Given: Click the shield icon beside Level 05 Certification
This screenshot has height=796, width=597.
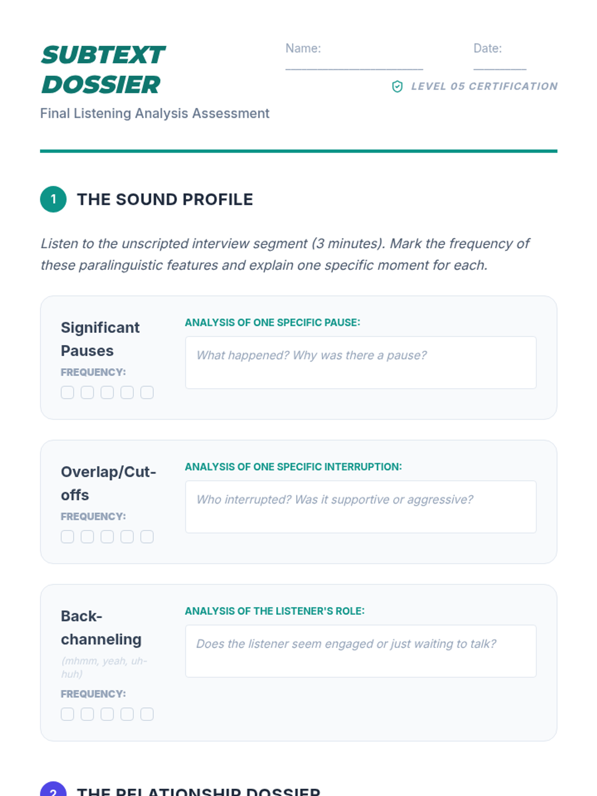Looking at the screenshot, I should [397, 87].
